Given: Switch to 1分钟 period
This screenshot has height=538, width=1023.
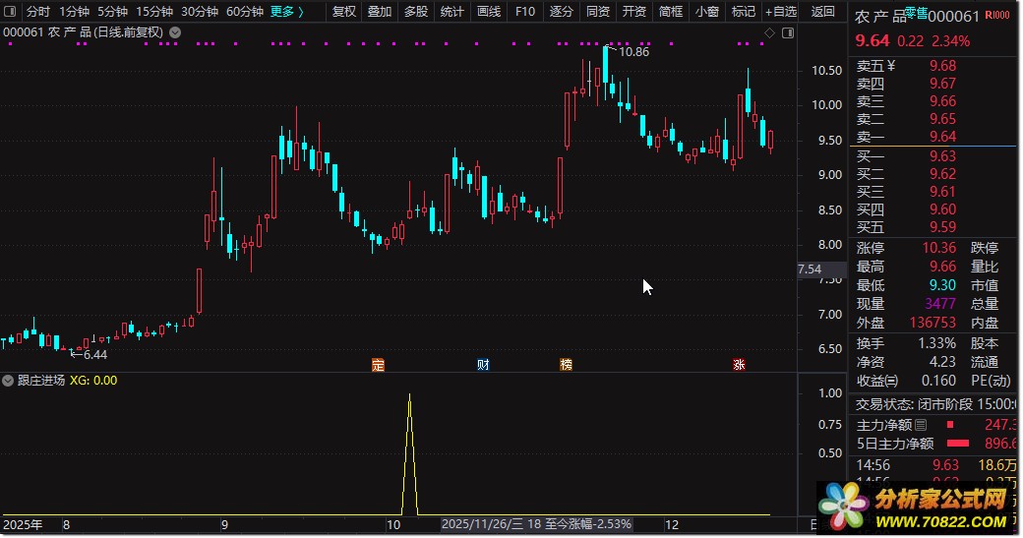Looking at the screenshot, I should tap(75, 11).
